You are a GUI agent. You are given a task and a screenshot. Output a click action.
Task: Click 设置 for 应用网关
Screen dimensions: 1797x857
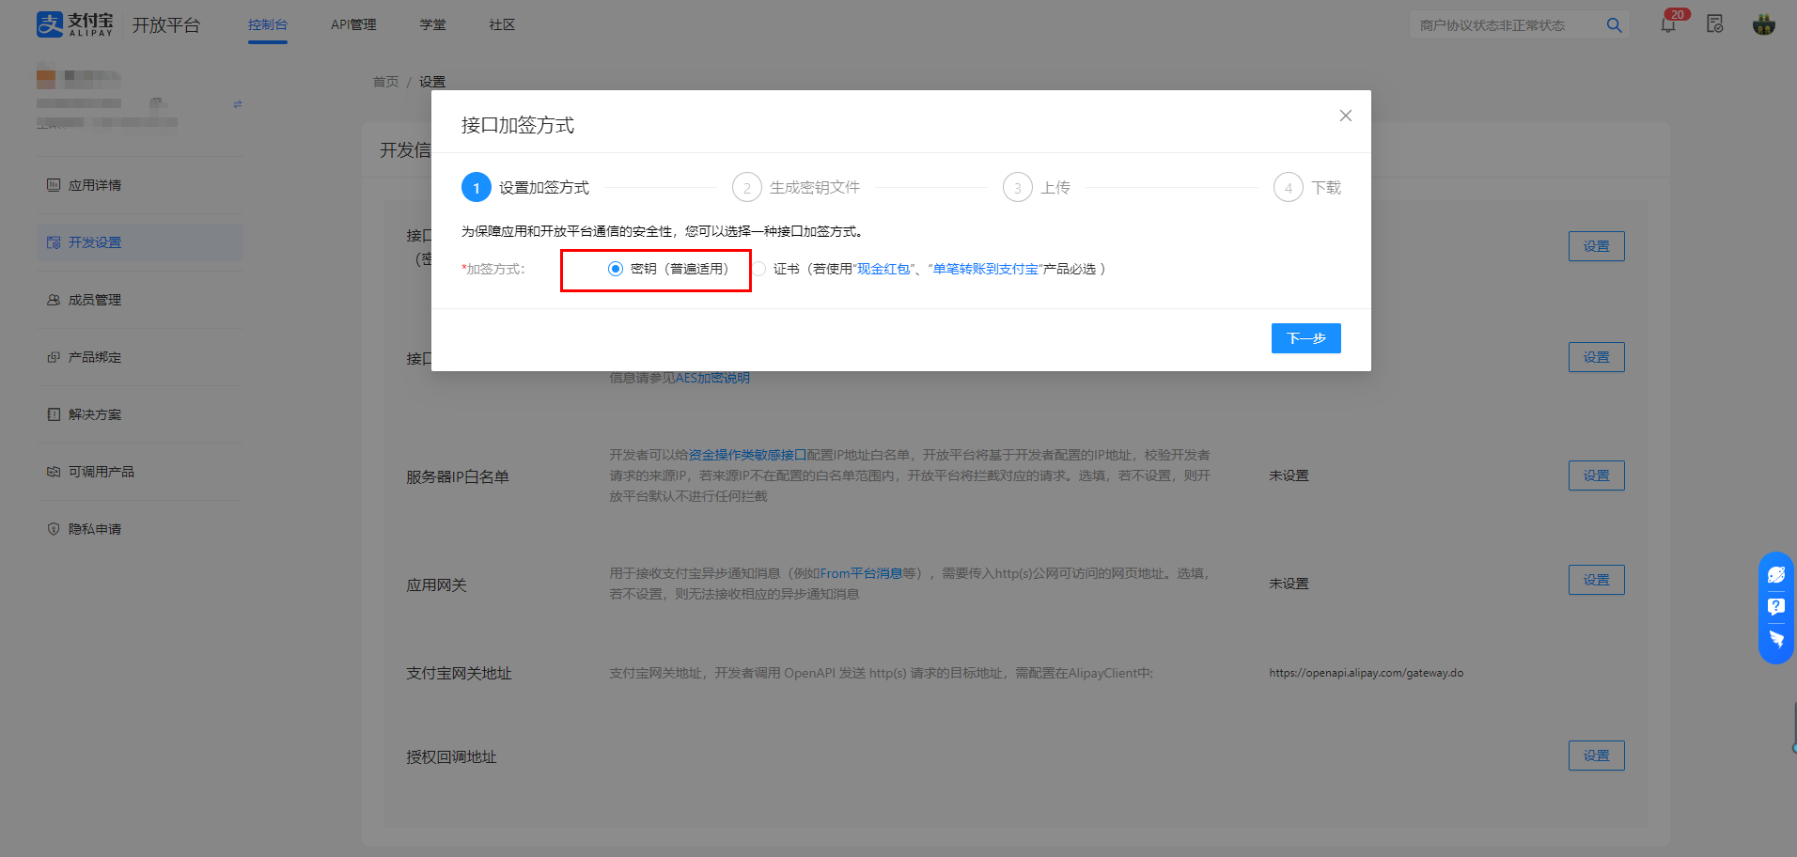click(1597, 580)
